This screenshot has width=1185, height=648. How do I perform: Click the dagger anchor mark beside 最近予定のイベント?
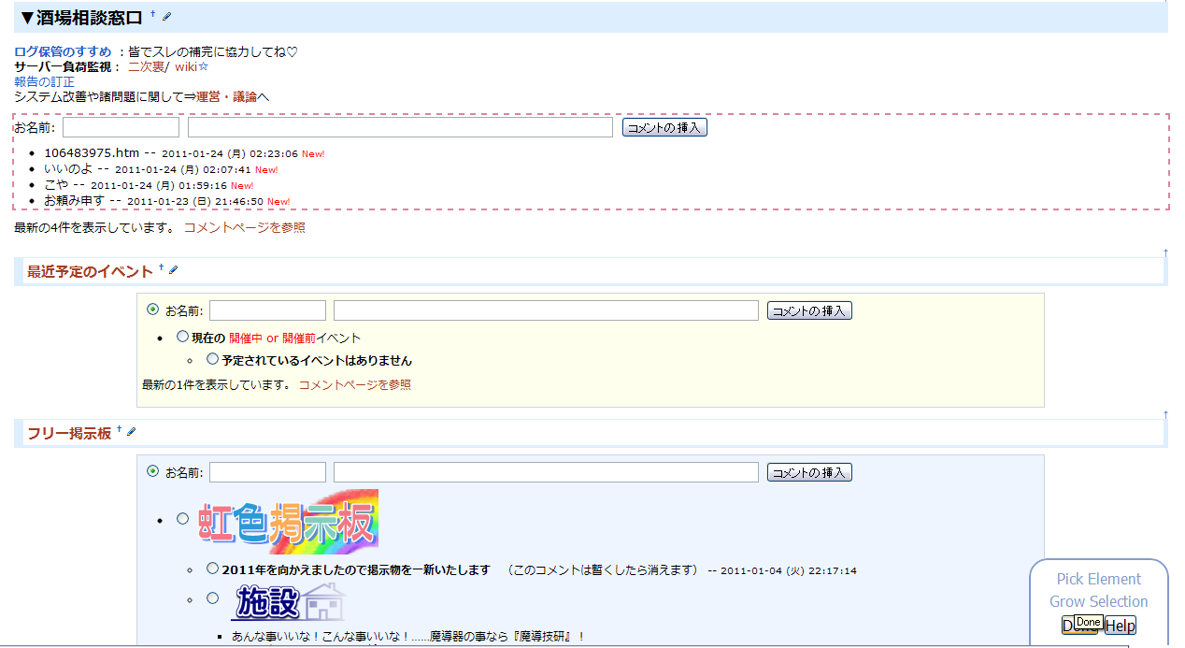click(161, 268)
